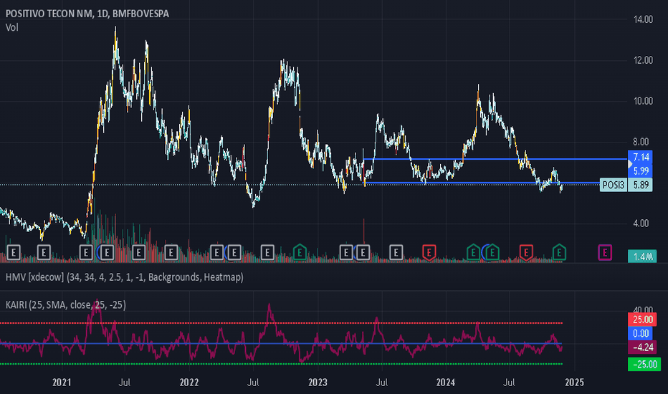
Task: Click the green -25.00 KAIRI level label
Action: click(644, 364)
